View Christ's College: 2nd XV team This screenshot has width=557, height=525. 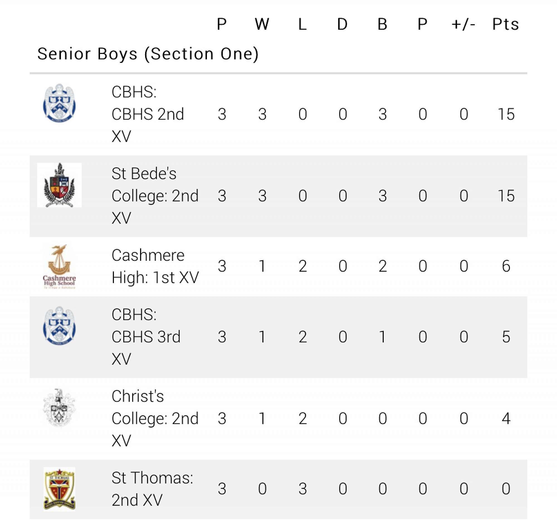[x=155, y=418]
